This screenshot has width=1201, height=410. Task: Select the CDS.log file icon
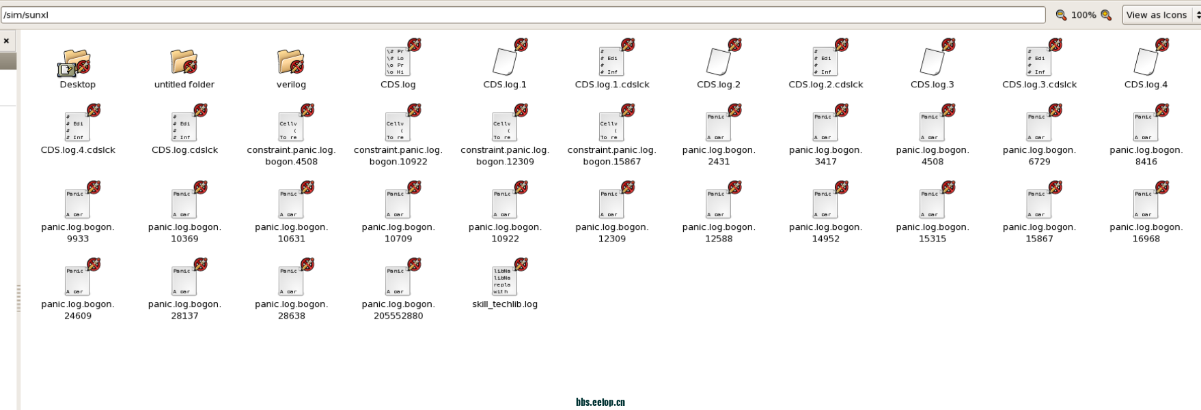[x=398, y=61]
